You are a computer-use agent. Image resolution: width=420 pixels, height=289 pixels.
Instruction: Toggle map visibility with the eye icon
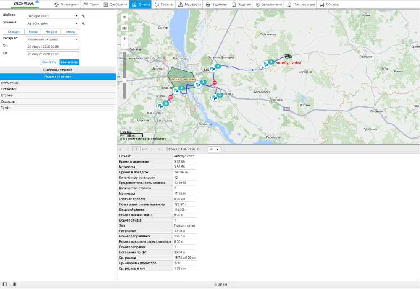point(124,18)
